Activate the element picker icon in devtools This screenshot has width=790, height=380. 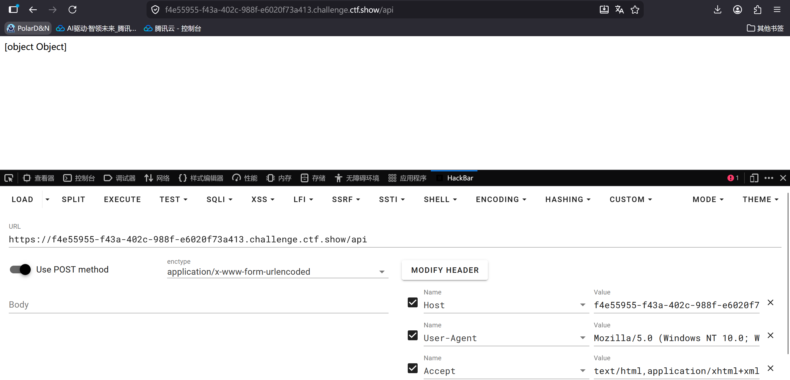click(9, 178)
